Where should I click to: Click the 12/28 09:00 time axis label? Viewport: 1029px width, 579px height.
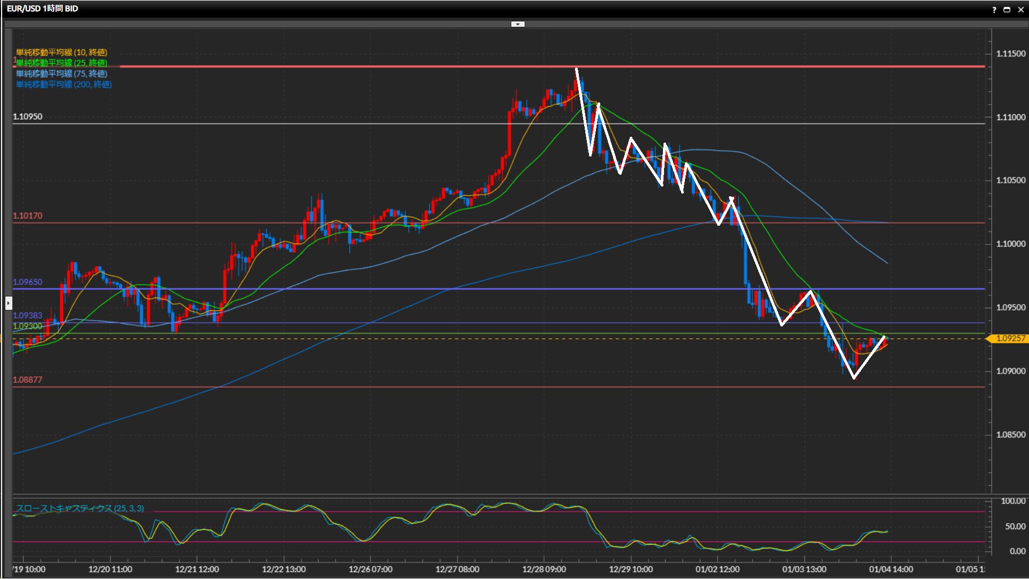pyautogui.click(x=544, y=569)
